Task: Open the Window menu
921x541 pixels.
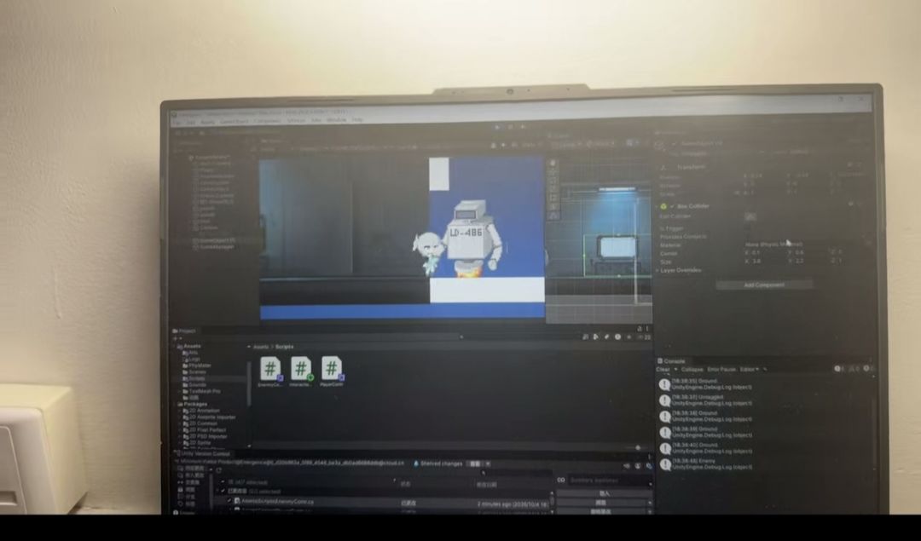Action: pyautogui.click(x=337, y=119)
